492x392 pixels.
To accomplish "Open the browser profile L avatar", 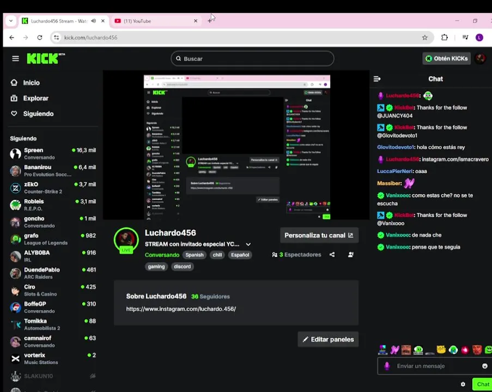I will point(479,38).
